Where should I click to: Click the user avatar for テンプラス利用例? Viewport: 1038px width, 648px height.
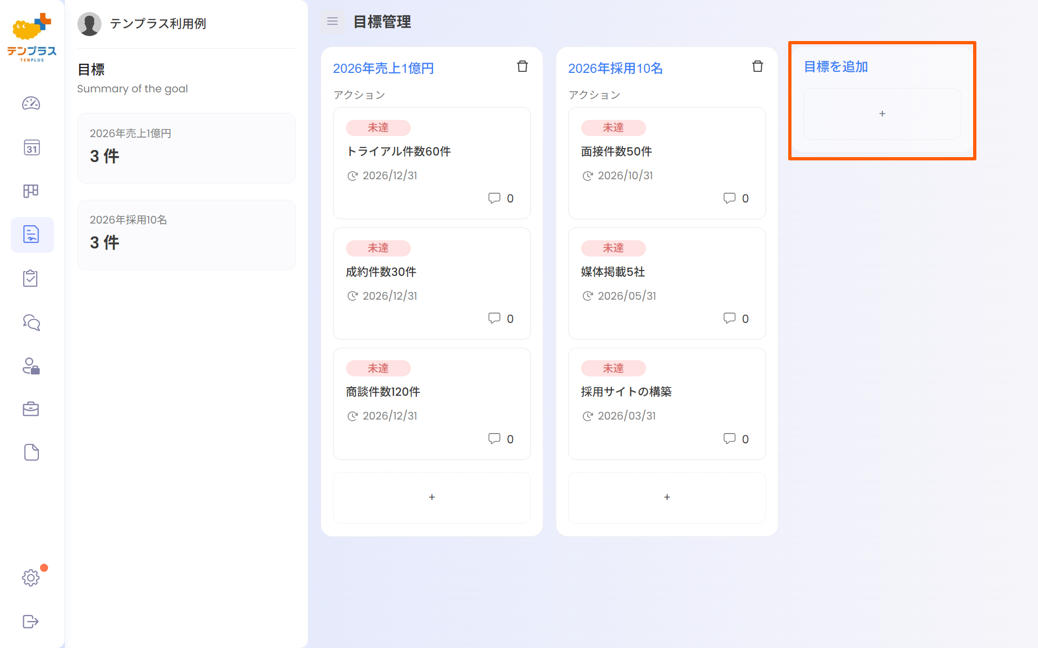click(x=89, y=24)
